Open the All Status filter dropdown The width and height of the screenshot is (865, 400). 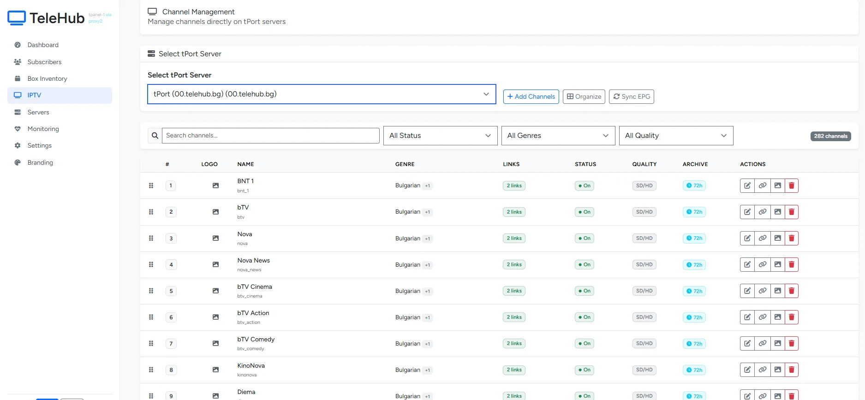pos(441,136)
